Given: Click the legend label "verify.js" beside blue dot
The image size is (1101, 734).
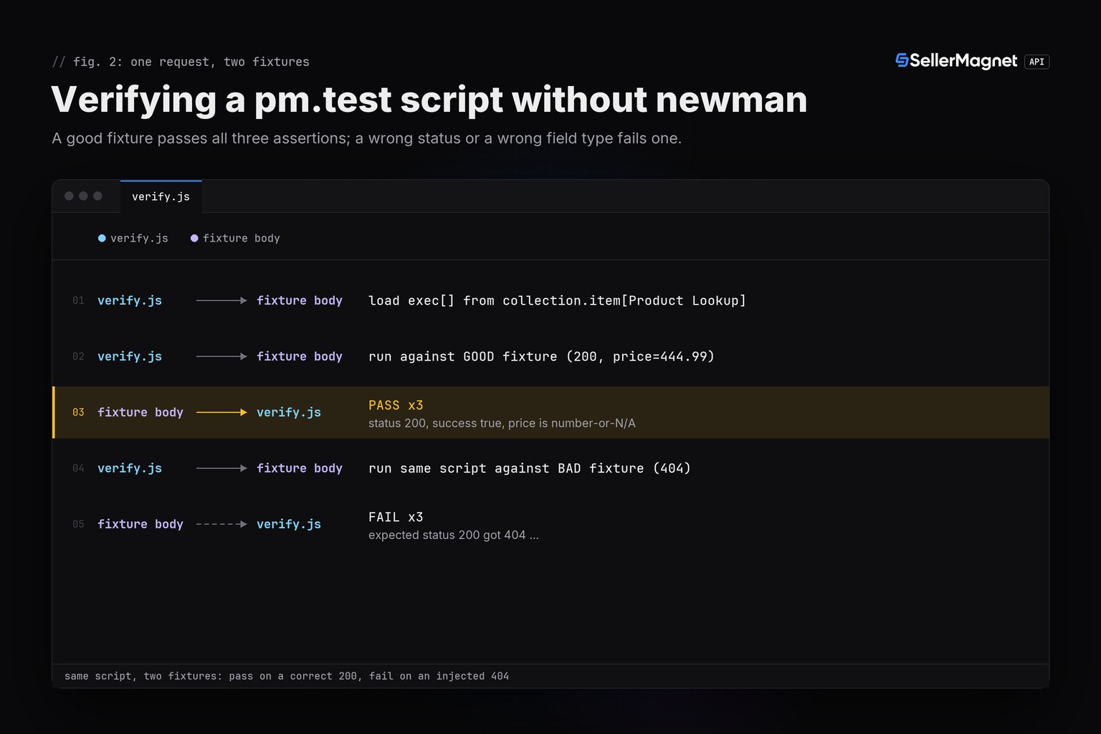Looking at the screenshot, I should tap(139, 238).
